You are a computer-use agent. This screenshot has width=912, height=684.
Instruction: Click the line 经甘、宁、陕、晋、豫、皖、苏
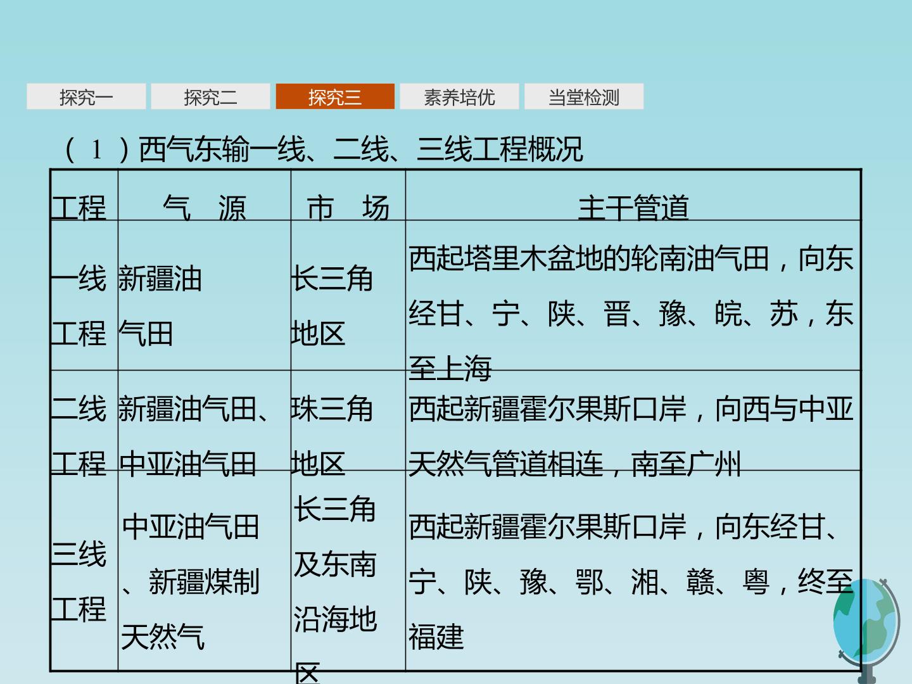(603, 313)
